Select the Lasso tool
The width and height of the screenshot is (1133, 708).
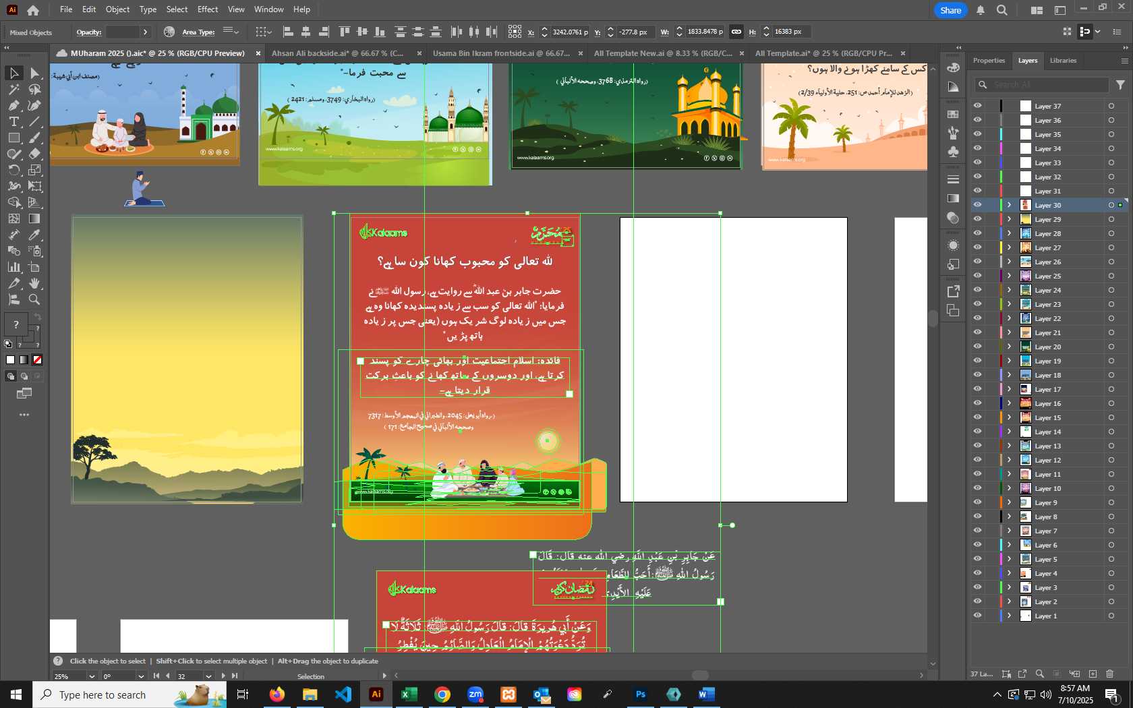[35, 89]
